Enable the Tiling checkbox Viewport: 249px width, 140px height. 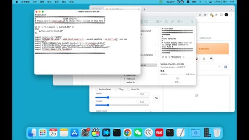tap(116, 89)
